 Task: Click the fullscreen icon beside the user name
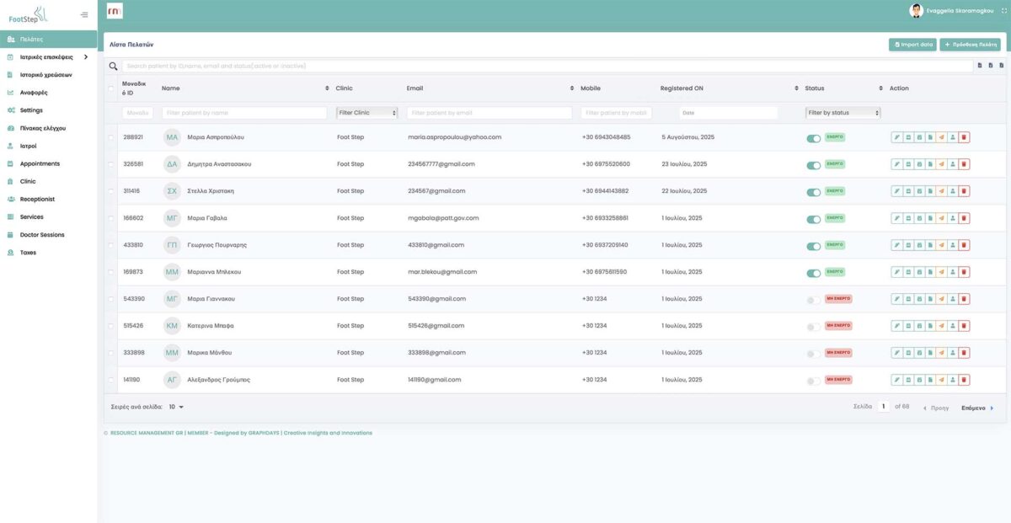click(x=1003, y=11)
